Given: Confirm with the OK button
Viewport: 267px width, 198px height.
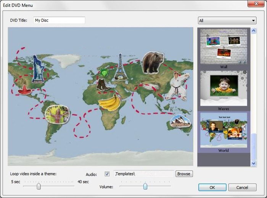Looking at the screenshot, I should click(212, 187).
